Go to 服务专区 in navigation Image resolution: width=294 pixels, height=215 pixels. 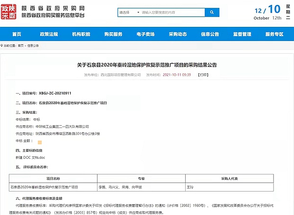point(274,34)
